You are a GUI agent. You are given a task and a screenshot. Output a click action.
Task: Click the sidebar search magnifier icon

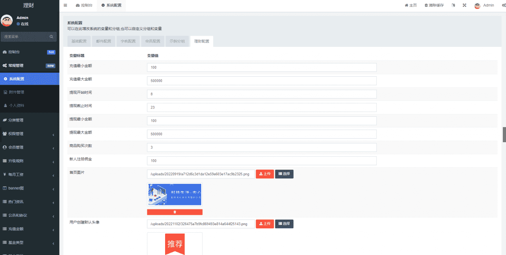pos(51,37)
